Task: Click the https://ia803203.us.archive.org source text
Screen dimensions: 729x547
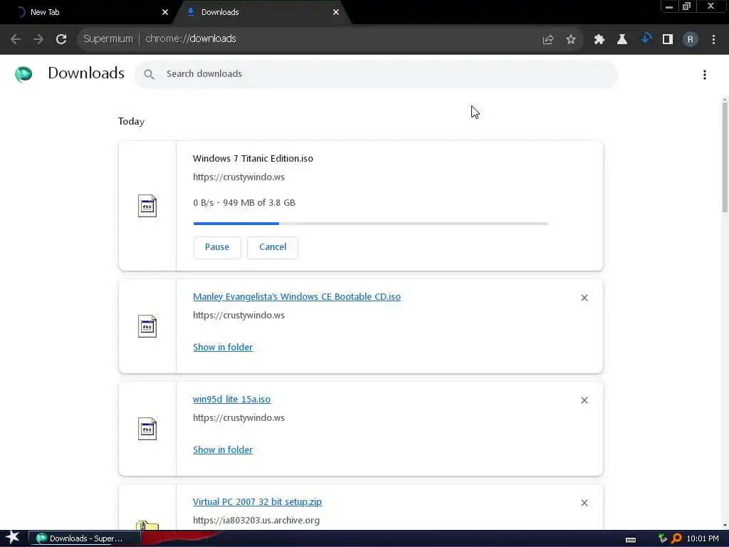Action: [256, 521]
